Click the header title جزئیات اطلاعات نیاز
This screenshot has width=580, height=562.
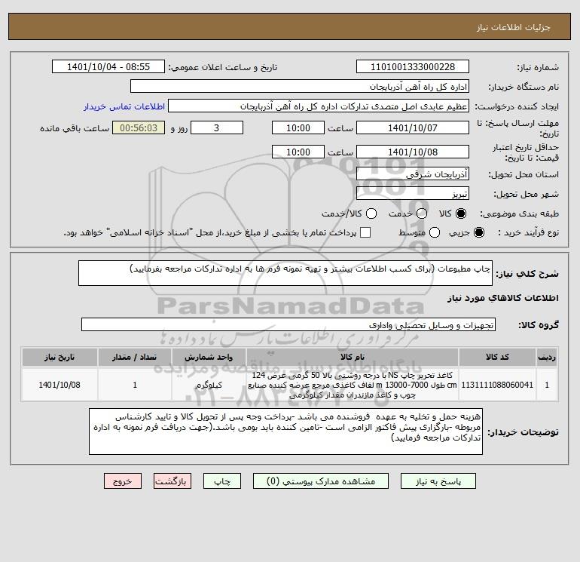coord(513,27)
